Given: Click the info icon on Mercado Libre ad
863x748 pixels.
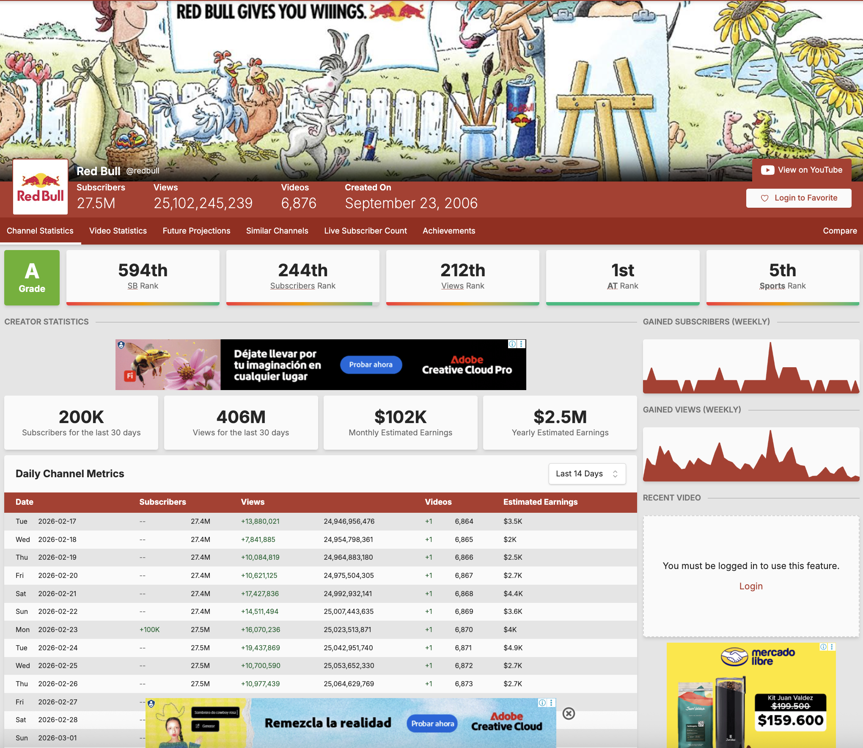Looking at the screenshot, I should pyautogui.click(x=823, y=647).
